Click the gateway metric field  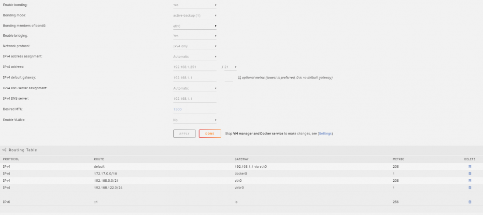pos(229,78)
